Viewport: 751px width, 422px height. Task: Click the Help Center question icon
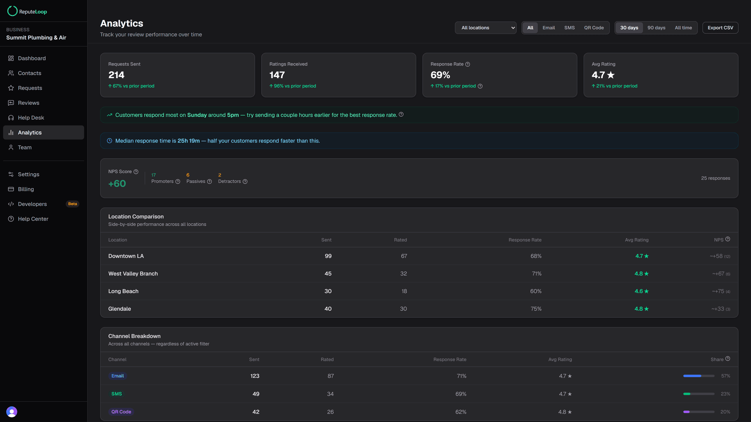(x=11, y=219)
